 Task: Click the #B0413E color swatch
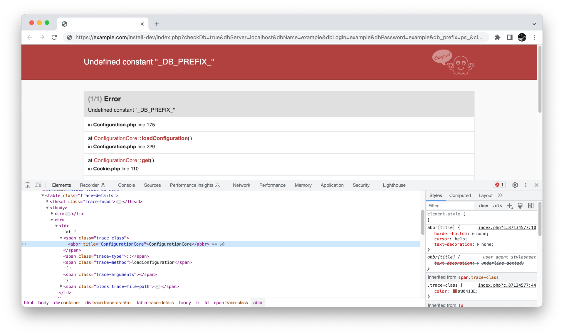[455, 291]
